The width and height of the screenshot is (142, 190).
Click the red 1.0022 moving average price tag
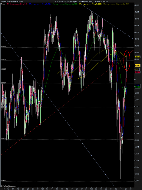pos(137,72)
